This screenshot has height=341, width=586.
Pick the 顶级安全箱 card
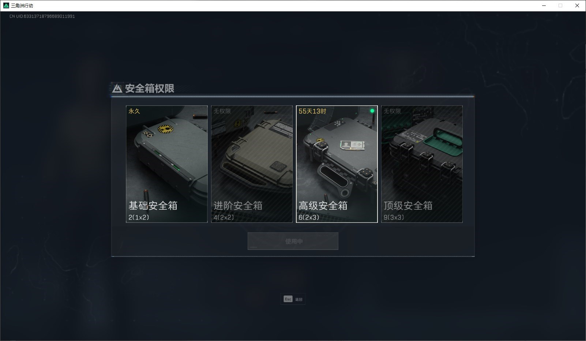pyautogui.click(x=422, y=164)
